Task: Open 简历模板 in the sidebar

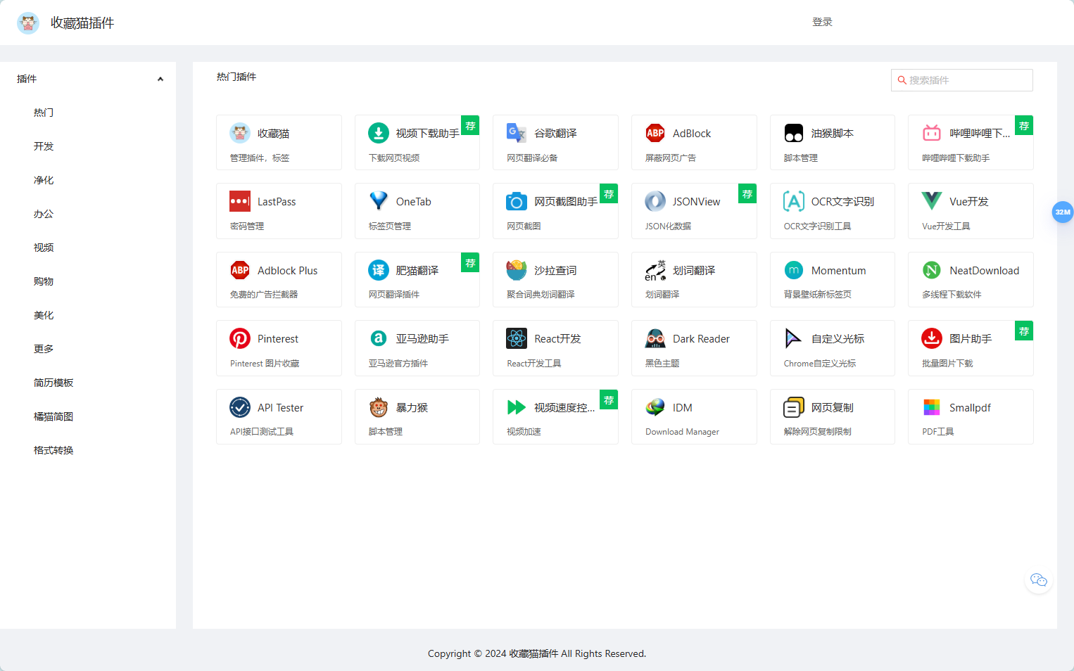Action: (x=53, y=383)
